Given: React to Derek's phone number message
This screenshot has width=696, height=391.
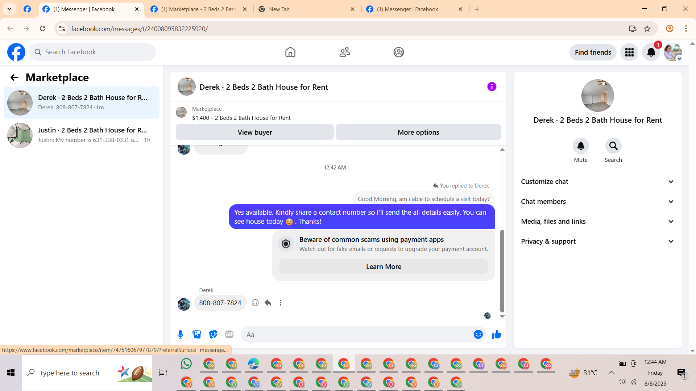Looking at the screenshot, I should click(x=255, y=303).
